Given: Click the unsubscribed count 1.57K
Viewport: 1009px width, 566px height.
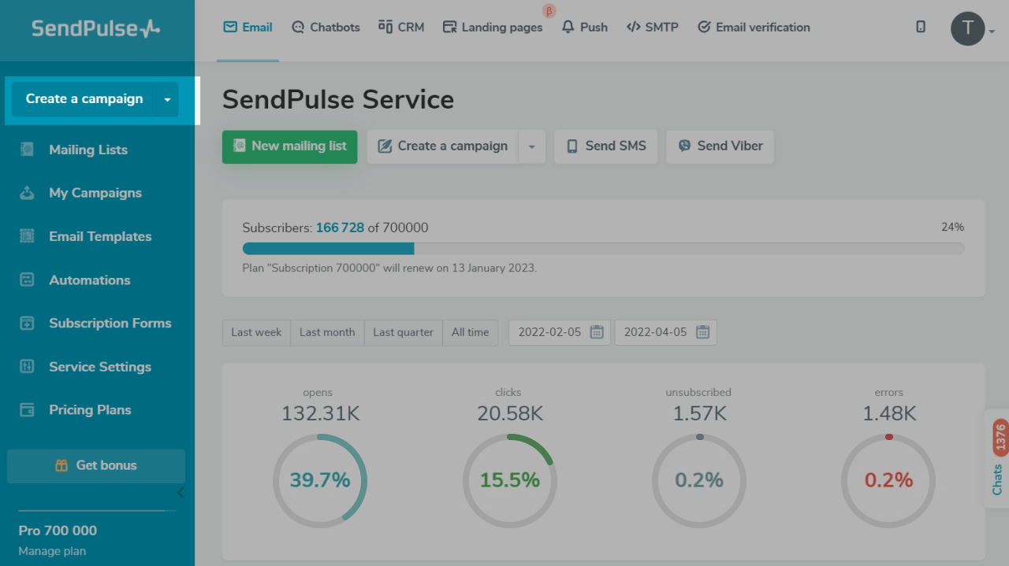Looking at the screenshot, I should 699,413.
